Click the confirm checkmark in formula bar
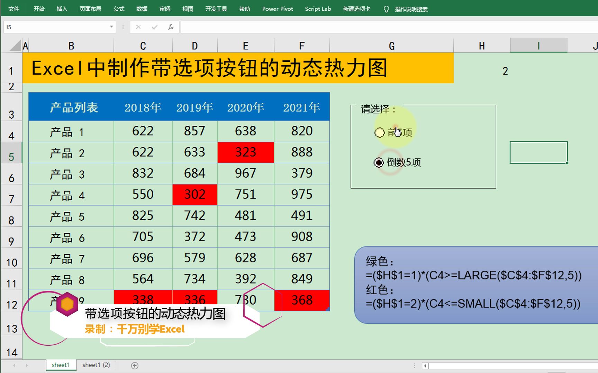 (155, 27)
